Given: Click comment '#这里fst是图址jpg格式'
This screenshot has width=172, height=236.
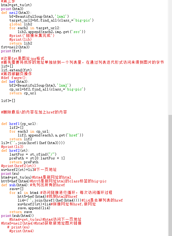Looking at the screenshot, I should [x=23, y=58].
